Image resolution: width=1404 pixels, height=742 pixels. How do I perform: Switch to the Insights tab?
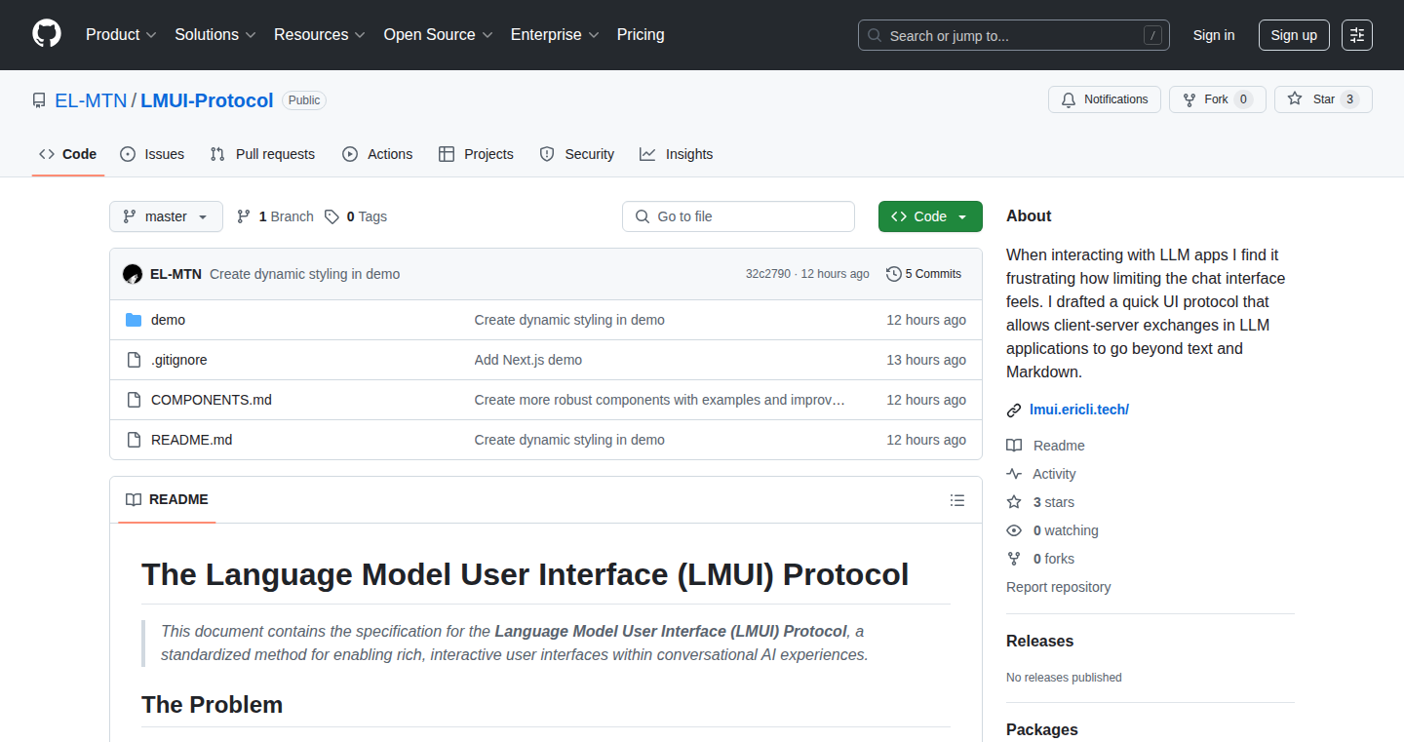[676, 154]
